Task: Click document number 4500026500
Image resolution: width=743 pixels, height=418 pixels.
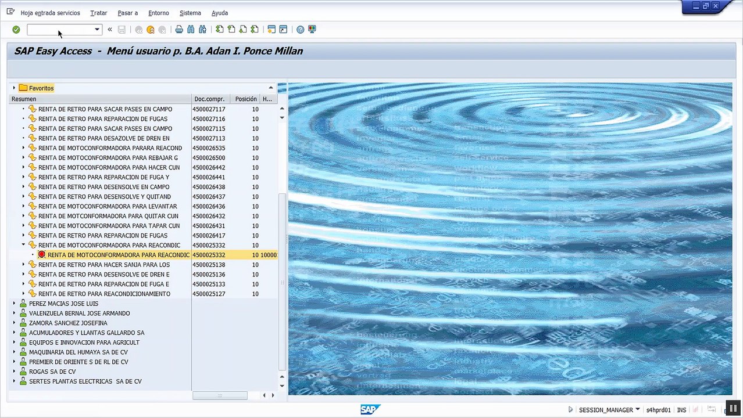Action: pyautogui.click(x=209, y=158)
